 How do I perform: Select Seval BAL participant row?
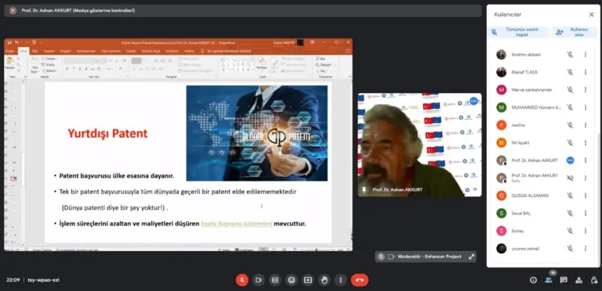[542, 213]
